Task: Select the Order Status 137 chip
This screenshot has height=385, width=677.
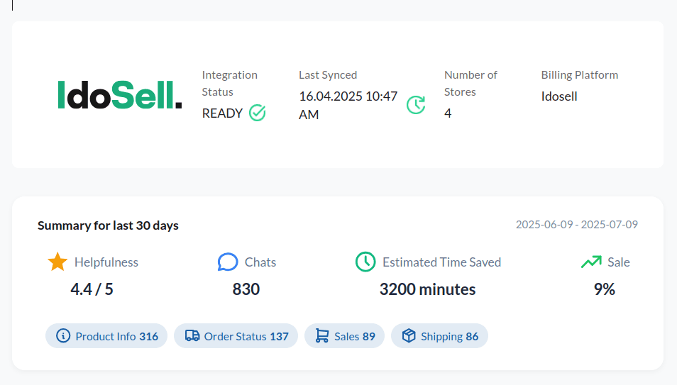Action: point(236,336)
